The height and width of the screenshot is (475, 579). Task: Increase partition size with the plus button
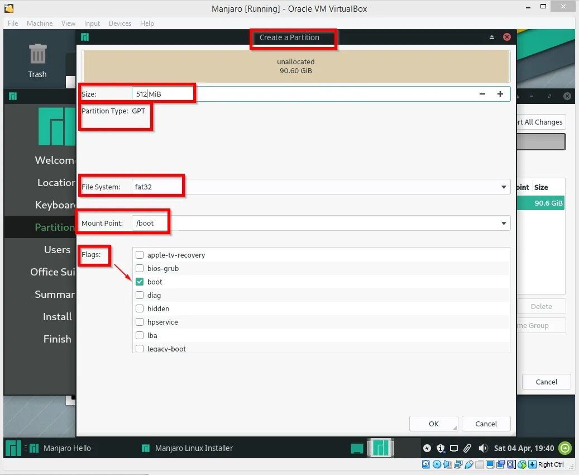500,94
